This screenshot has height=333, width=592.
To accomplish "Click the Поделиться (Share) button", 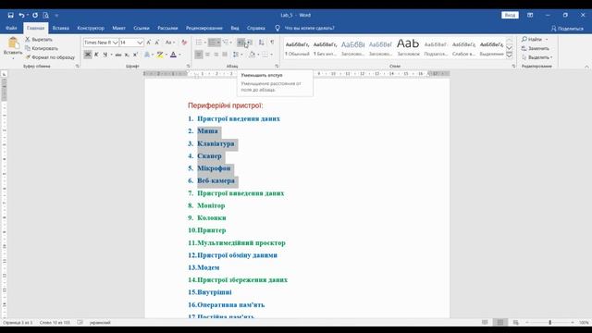I will click(x=567, y=29).
